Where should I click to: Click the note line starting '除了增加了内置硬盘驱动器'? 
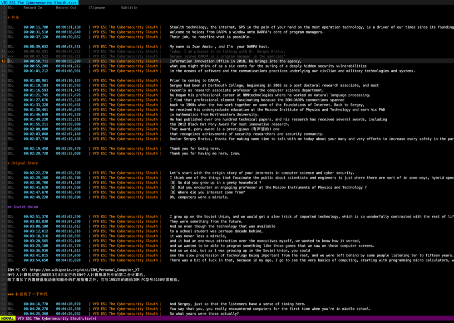pyautogui.click(x=94, y=280)
